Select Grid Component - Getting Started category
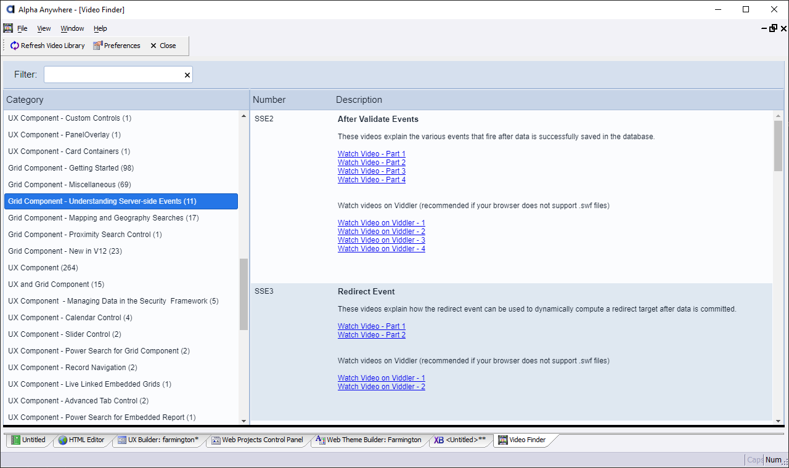 pyautogui.click(x=121, y=168)
